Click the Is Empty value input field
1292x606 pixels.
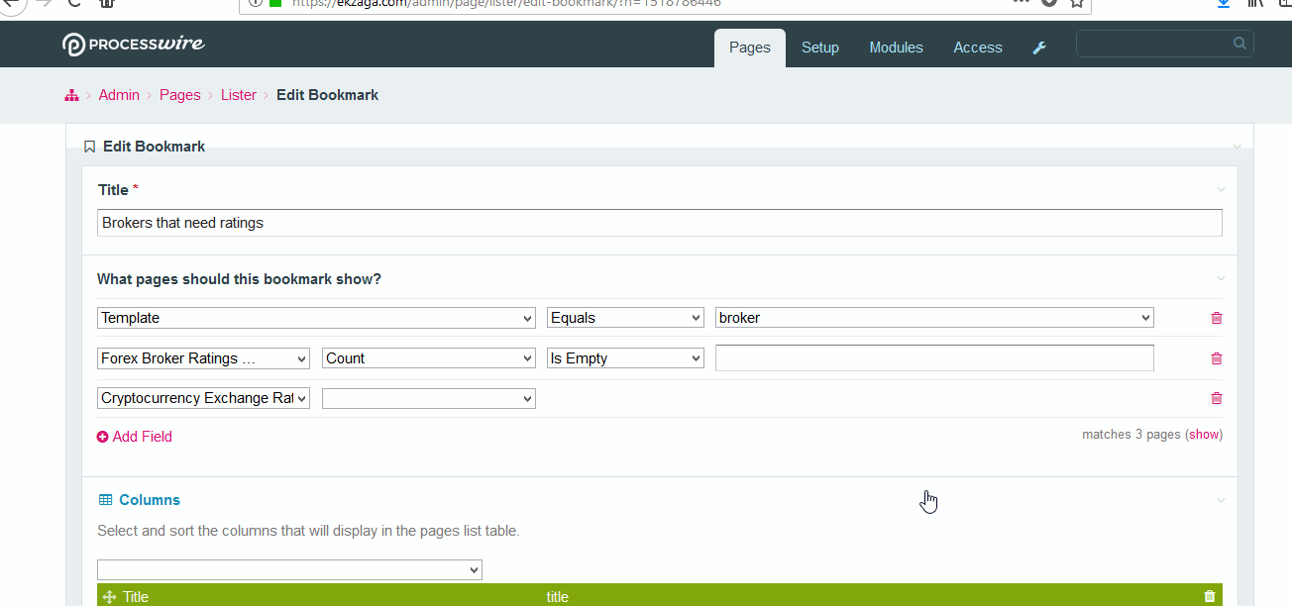934,357
